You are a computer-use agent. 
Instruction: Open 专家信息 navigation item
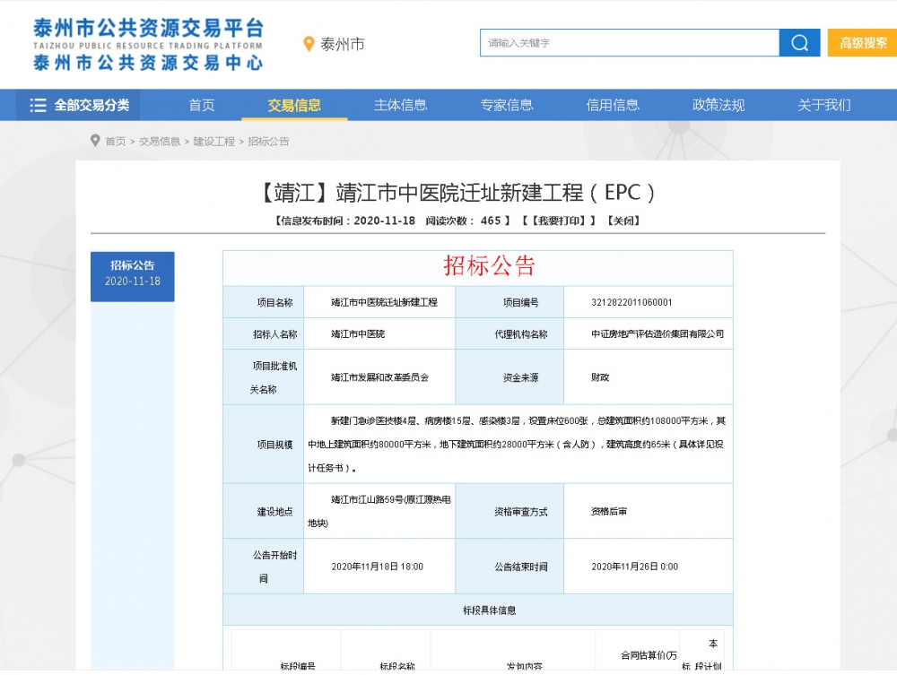[506, 105]
